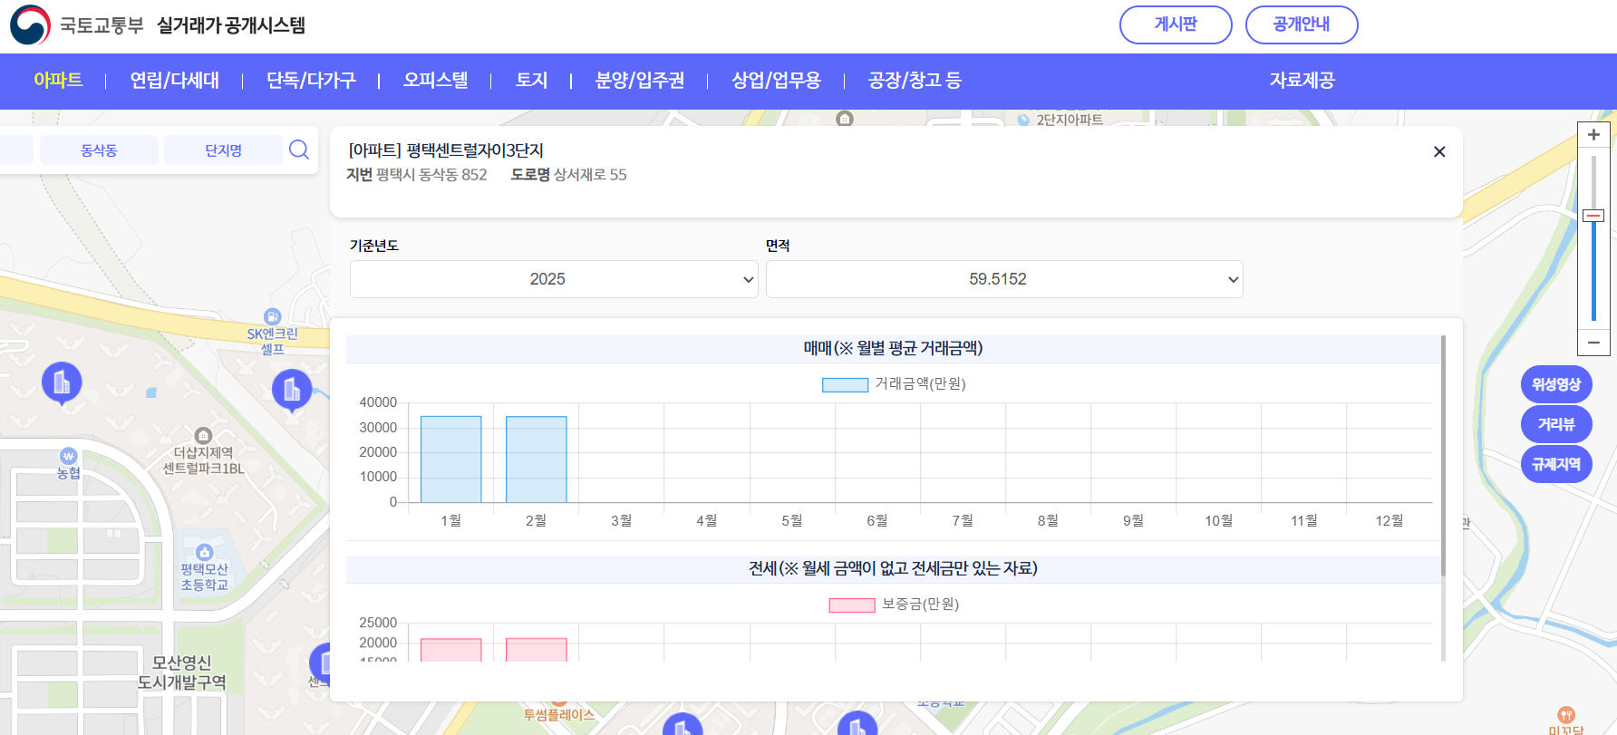This screenshot has width=1617, height=735.
Task: Open the 면적 59.5152 dropdown
Action: (1004, 279)
